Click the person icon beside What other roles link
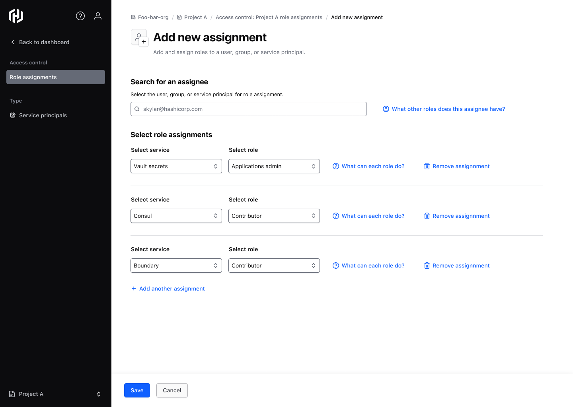 click(386, 109)
